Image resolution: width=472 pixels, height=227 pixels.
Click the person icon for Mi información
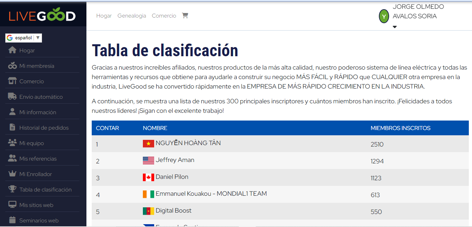(12, 112)
